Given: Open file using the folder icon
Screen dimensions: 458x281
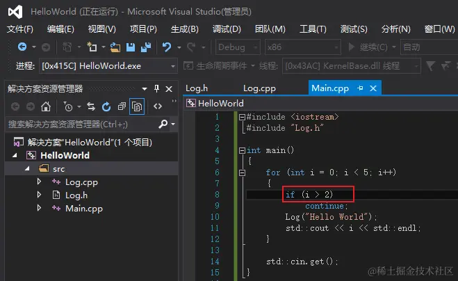Looking at the screenshot, I should click(115, 47).
